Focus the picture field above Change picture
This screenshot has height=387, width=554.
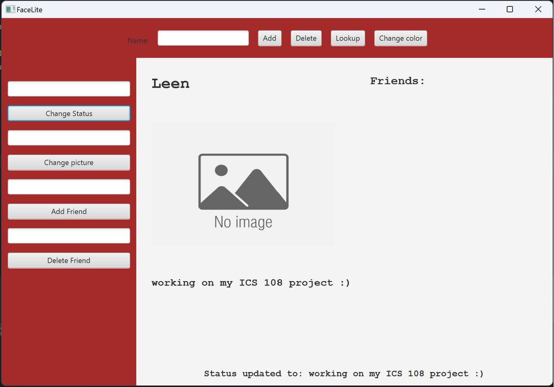click(69, 138)
